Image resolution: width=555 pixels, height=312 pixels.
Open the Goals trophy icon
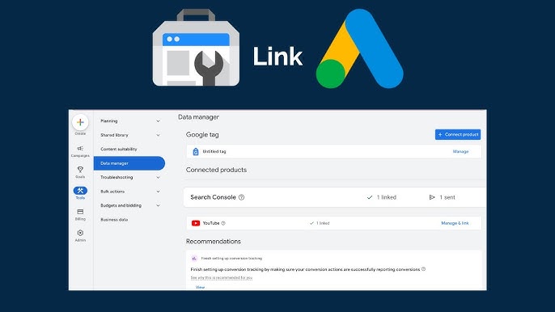[80, 170]
